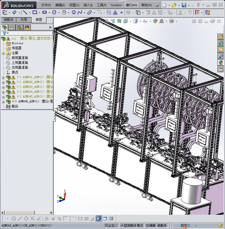
Task: Toggle intersection snap in bottom toolbar
Action: coord(32,218)
